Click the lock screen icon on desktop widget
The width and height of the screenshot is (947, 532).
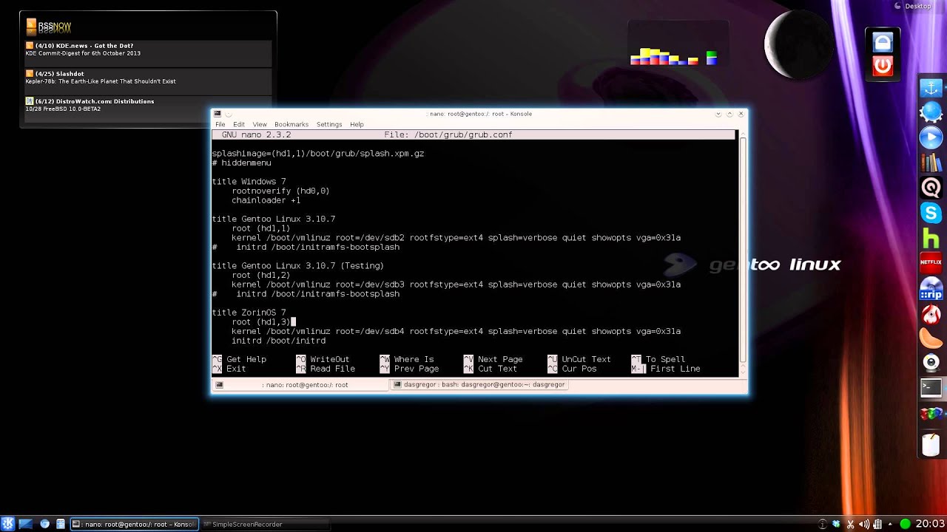[x=883, y=42]
